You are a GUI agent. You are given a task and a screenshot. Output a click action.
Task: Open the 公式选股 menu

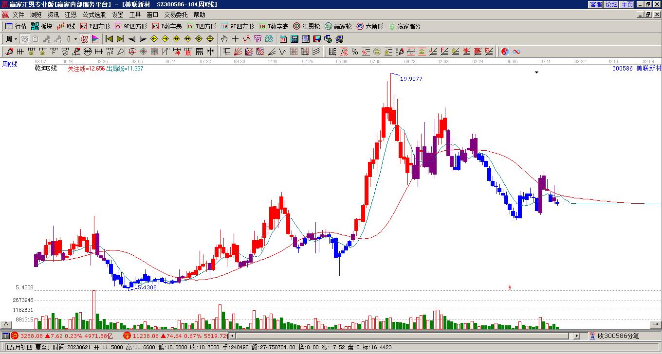94,15
